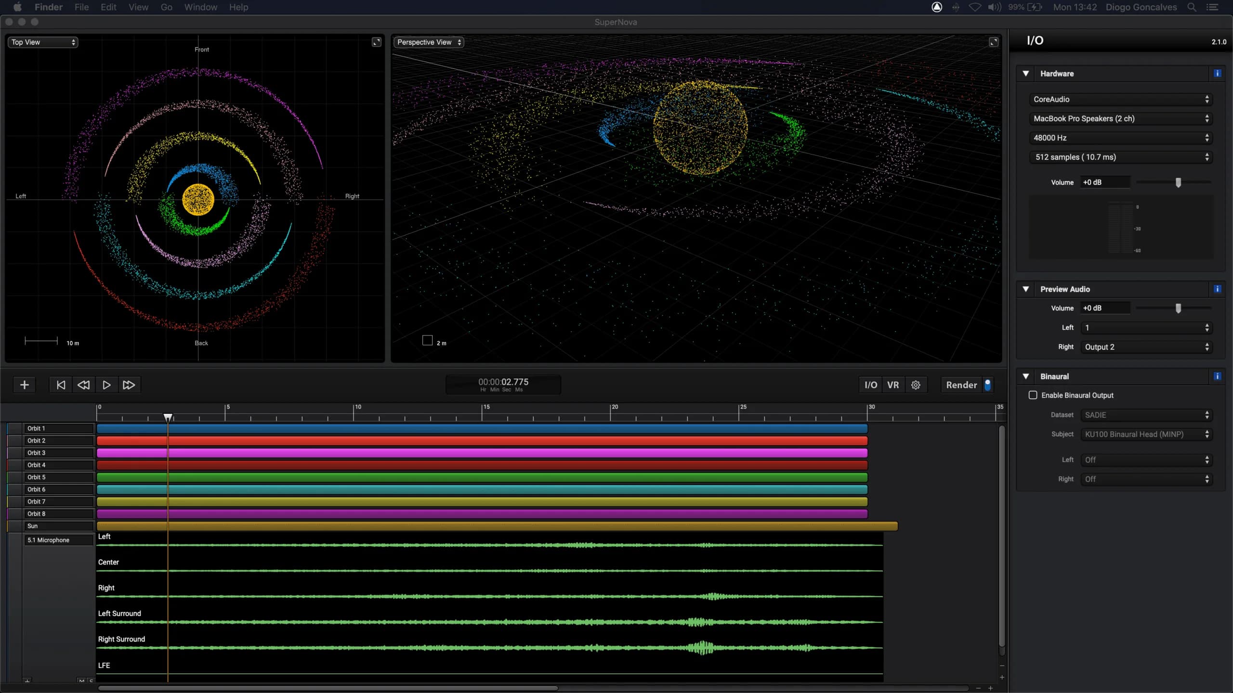Click the record dot next to Render
Screen dimensions: 1233x693
coord(987,385)
